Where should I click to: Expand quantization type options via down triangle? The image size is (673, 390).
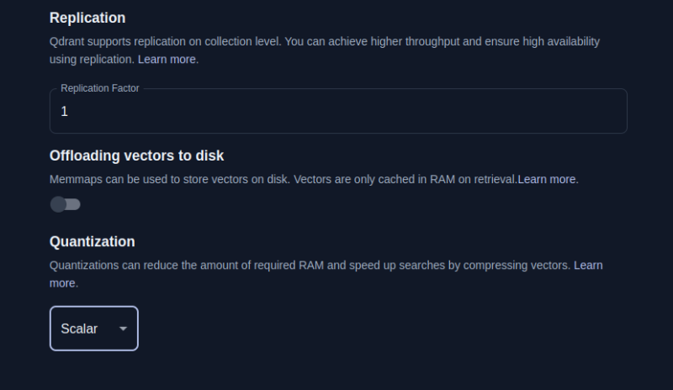tap(123, 329)
